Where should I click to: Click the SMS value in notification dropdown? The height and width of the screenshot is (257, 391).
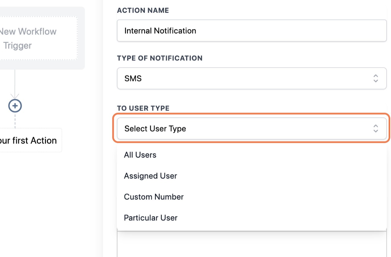(x=131, y=78)
